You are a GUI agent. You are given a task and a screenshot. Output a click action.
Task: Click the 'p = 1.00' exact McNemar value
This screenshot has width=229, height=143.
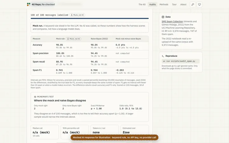96,109
